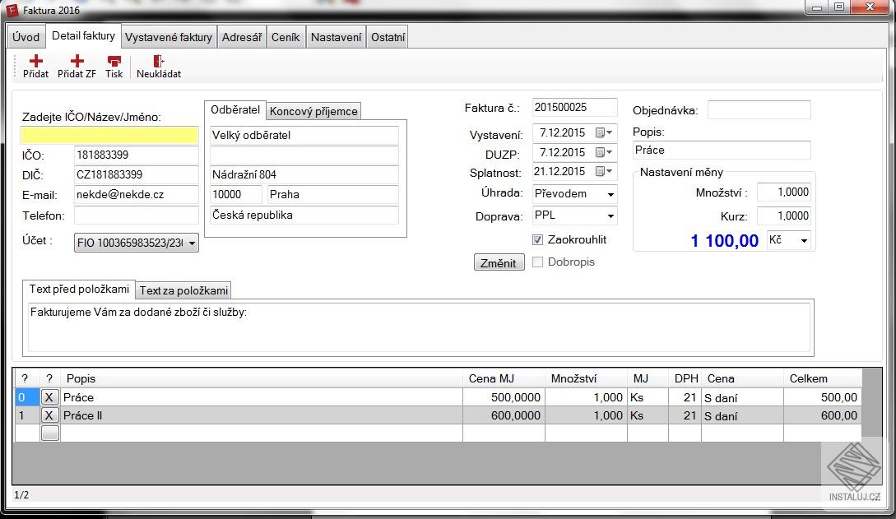Select the Text za položkami tab
The width and height of the screenshot is (896, 519).
click(183, 290)
